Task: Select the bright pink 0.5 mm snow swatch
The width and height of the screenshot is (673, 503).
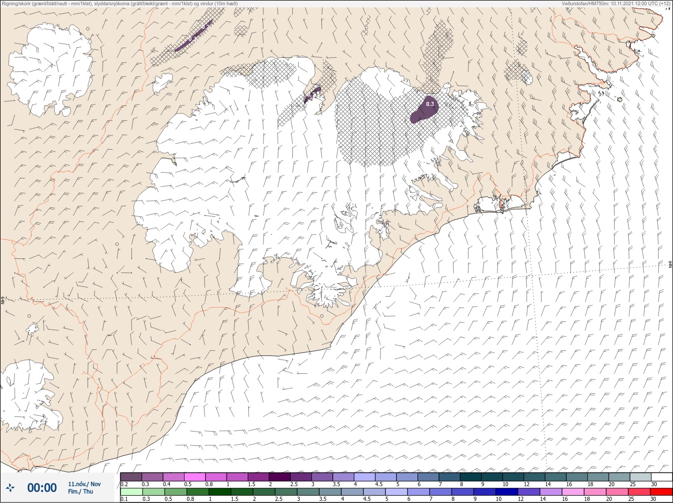Action: [x=195, y=477]
